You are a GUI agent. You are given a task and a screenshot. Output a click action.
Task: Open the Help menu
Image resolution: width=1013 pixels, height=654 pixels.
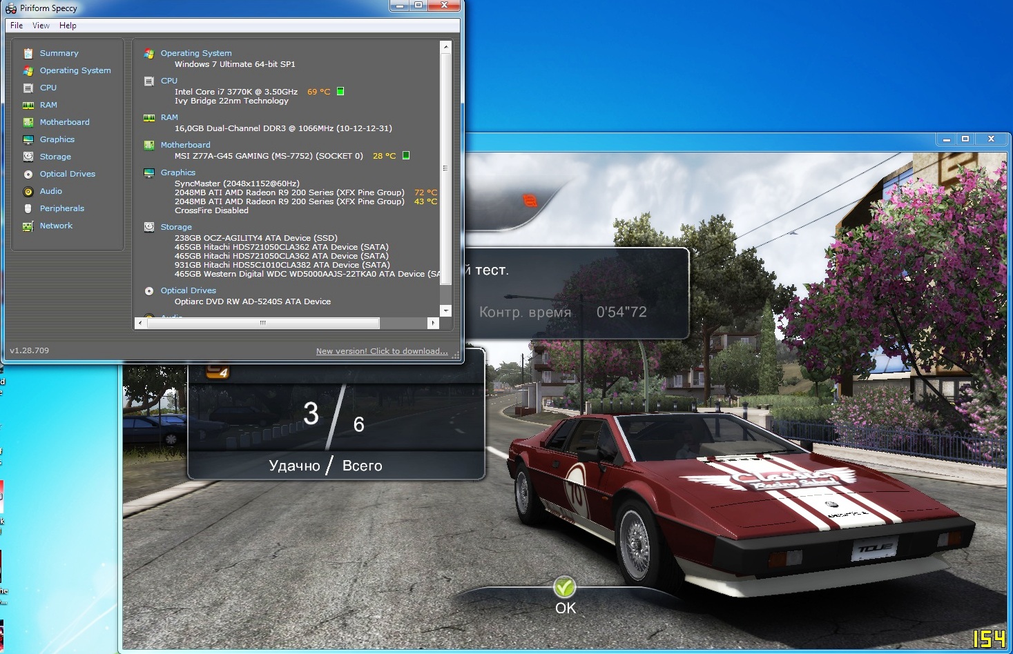click(x=68, y=26)
